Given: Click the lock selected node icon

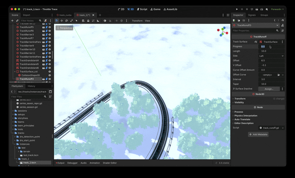Looking at the screenshot, I should click(x=88, y=21).
